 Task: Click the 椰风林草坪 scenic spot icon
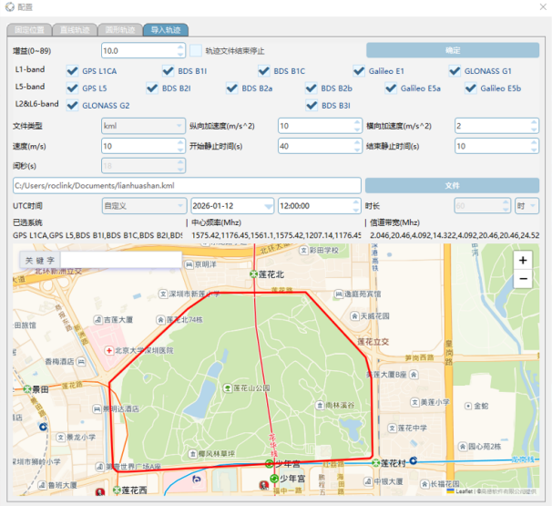[192, 454]
